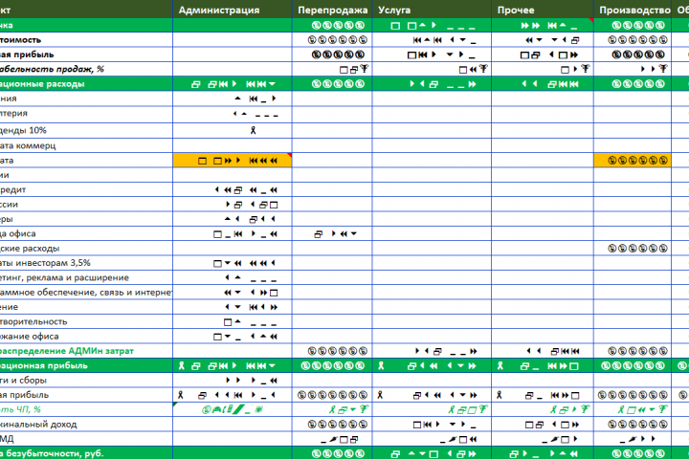The width and height of the screenshot is (689, 459).
Task: Select Перепродажа cell in "да офиса" row
Action: [332, 233]
